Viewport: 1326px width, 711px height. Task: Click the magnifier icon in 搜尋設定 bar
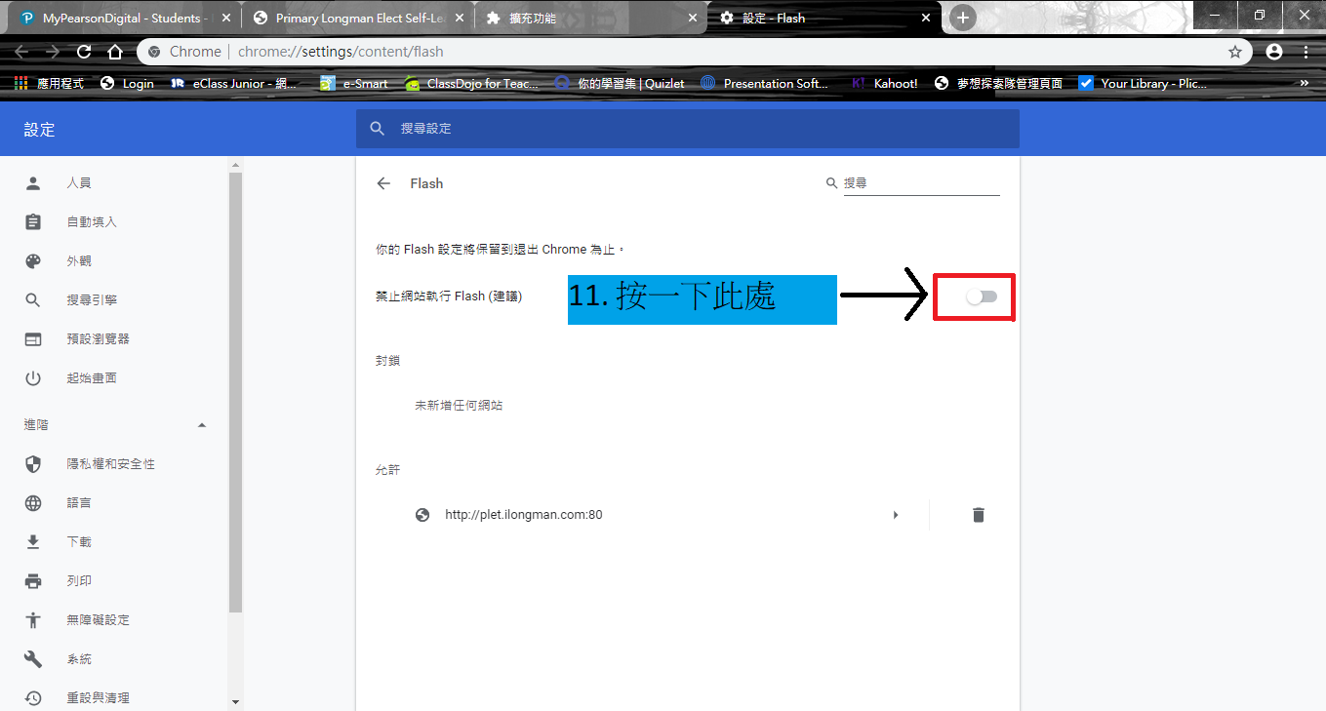tap(378, 129)
